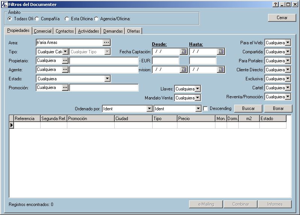
Task: Click the Buscar button
Action: coord(248,108)
